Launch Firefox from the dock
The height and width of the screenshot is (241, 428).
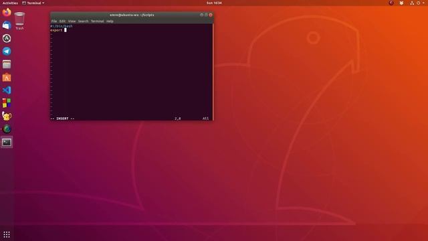click(x=7, y=12)
